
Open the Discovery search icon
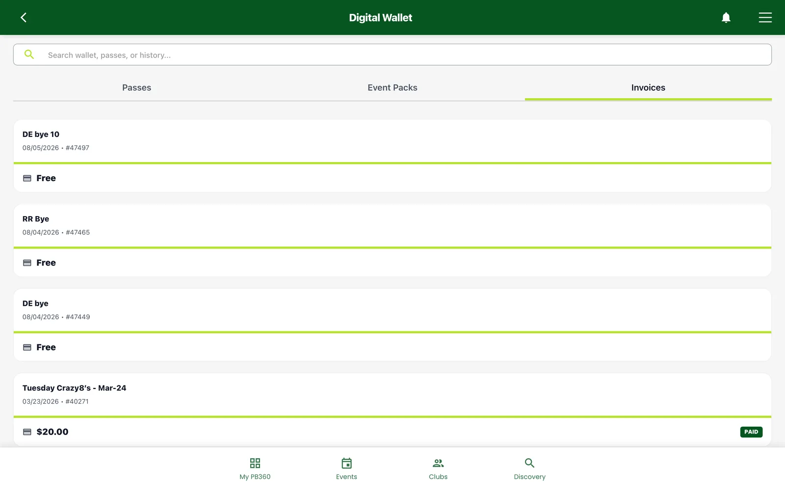point(529,463)
